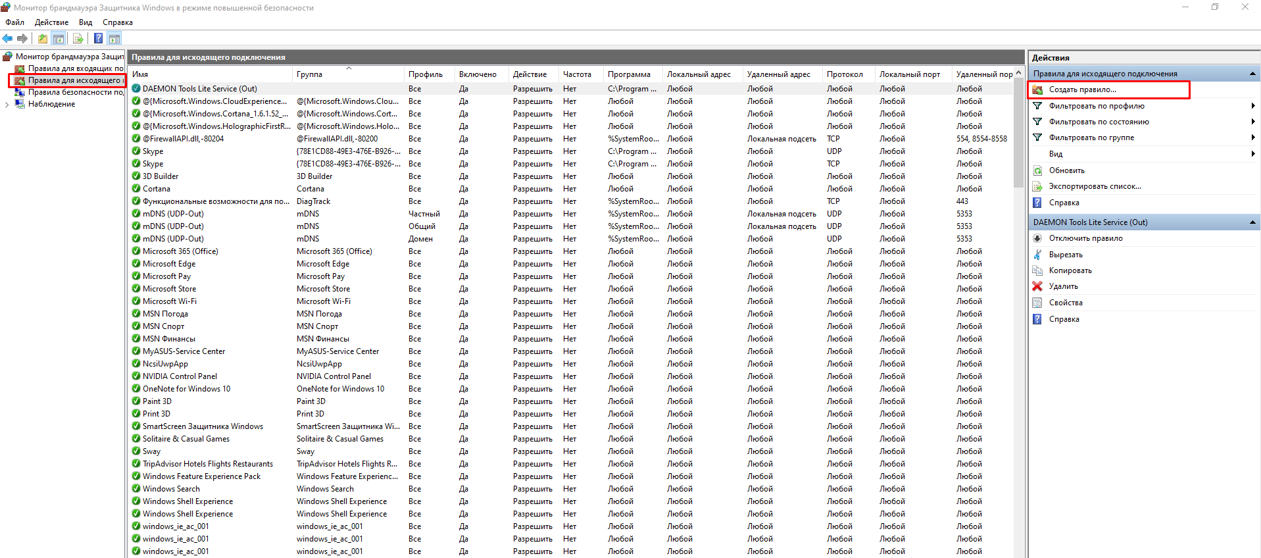The height and width of the screenshot is (558, 1261).
Task: Click green check icon beside NVIDIA Control Panel
Action: [x=136, y=376]
